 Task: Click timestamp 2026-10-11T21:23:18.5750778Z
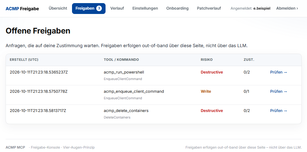click(x=38, y=92)
